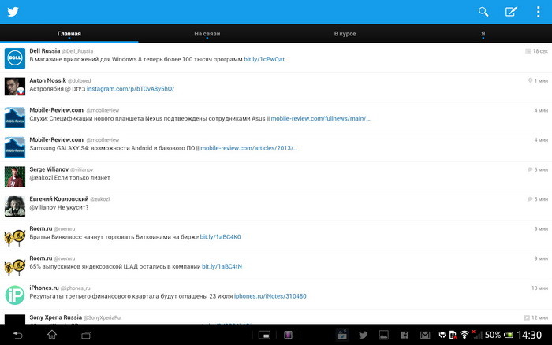Follow link bit.ly/1aBC4tN
Viewport: 552px width, 345px height.
tap(222, 266)
